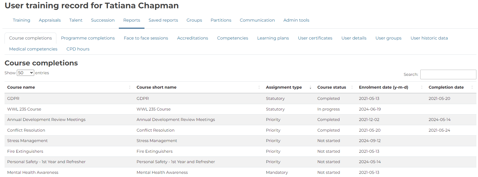
Task: Sort by Course short name arrows
Action: tap(259, 87)
